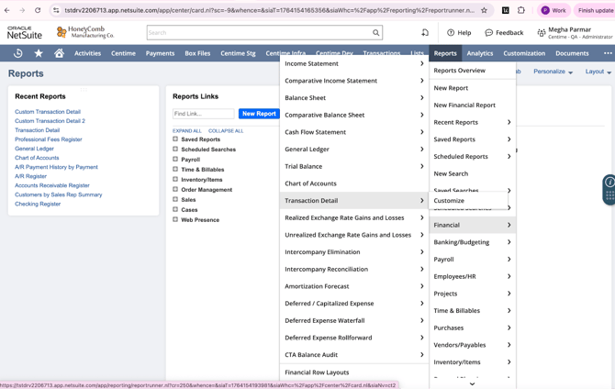Screen dimensions: 615x389
Task: Click the browser reload icon
Action: (38, 10)
